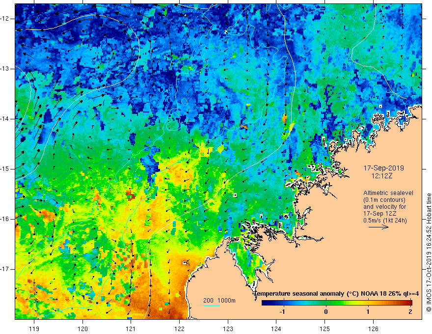Viewport: 432px width, 334px height.
Task: Click the '200 1000m' bathymetry legend text
Action: coord(219,301)
